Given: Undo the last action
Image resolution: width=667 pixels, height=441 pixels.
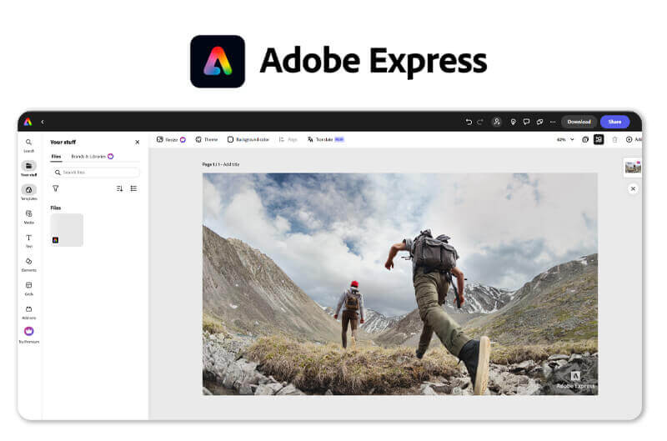Looking at the screenshot, I should pyautogui.click(x=469, y=122).
